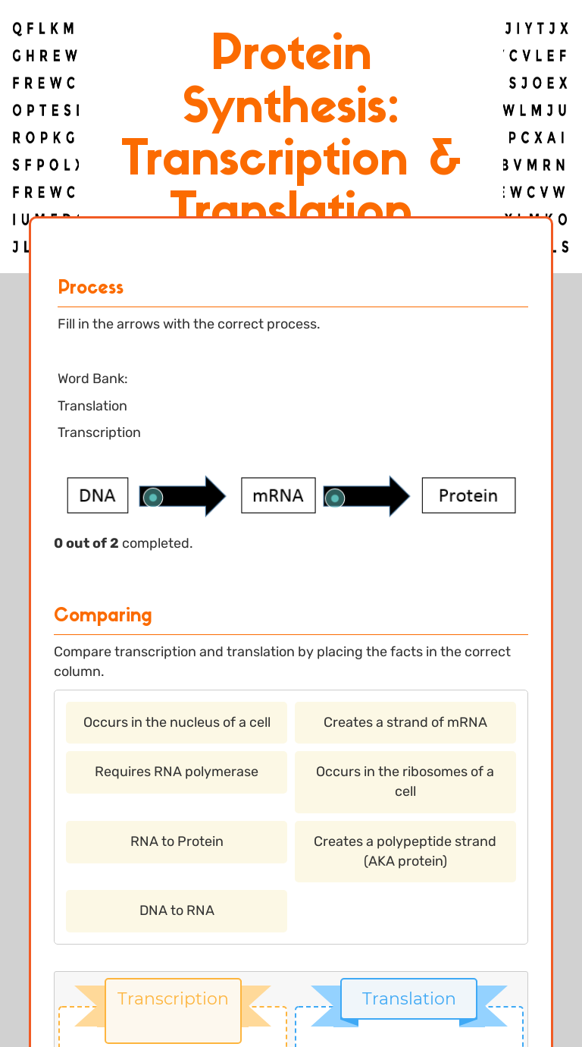
Task: Choose the 'Requires RNA polymerase' fact card
Action: click(x=177, y=772)
